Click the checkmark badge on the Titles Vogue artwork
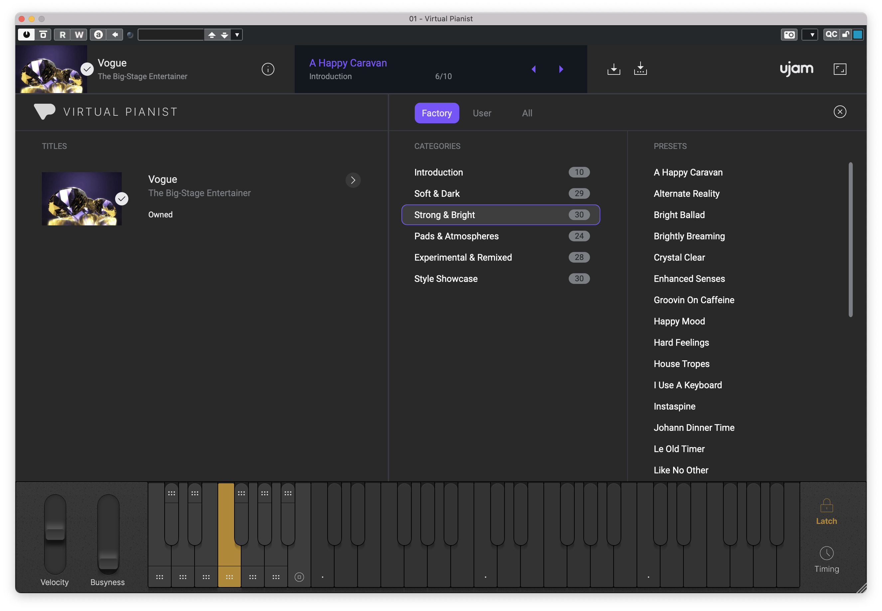The height and width of the screenshot is (611, 882). pyautogui.click(x=122, y=199)
